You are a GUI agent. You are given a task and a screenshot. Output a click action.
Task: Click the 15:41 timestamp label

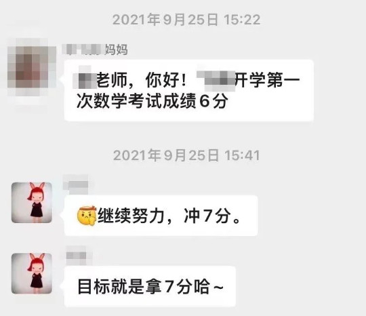pyautogui.click(x=186, y=155)
